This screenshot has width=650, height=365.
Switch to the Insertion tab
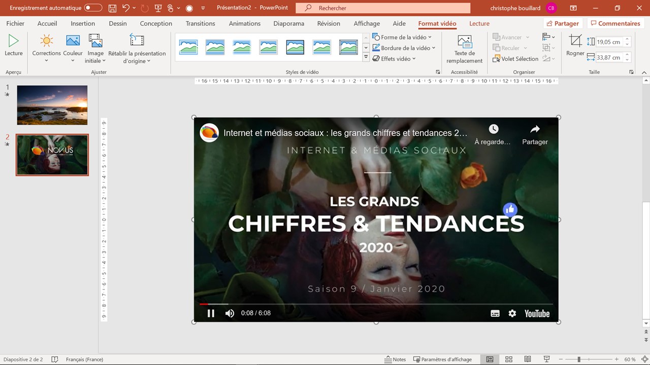point(83,23)
